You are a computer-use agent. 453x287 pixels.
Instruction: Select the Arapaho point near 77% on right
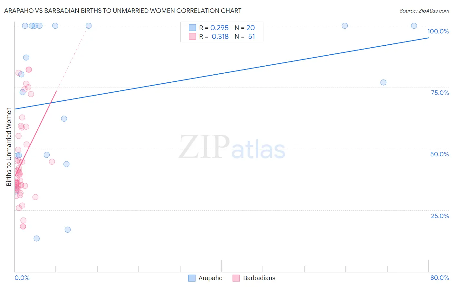pos(383,82)
